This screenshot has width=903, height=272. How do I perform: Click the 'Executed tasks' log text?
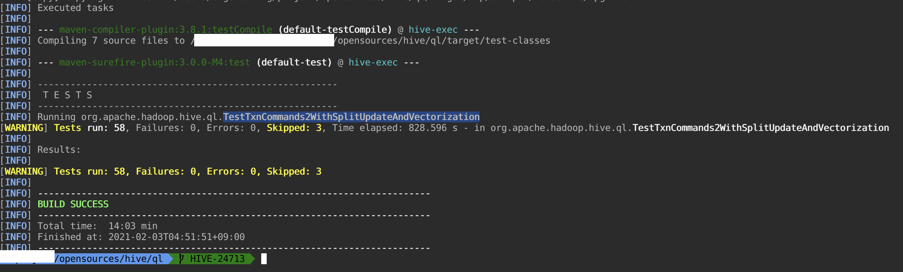(x=75, y=8)
